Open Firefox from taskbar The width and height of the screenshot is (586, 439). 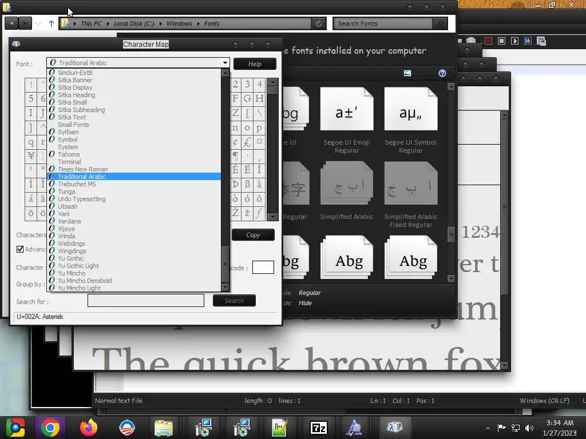[x=89, y=428]
